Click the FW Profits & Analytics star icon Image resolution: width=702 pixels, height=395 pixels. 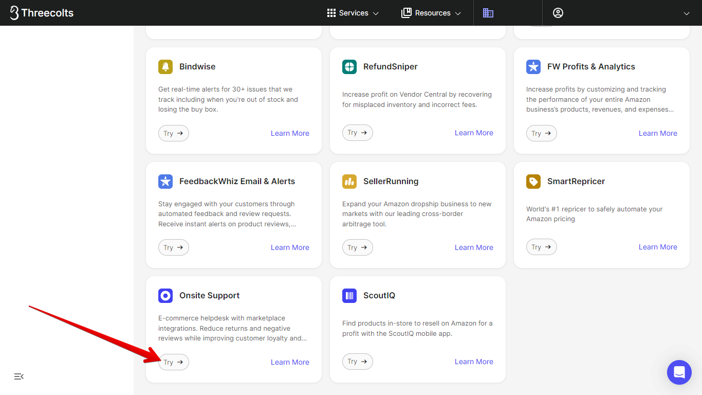[533, 67]
